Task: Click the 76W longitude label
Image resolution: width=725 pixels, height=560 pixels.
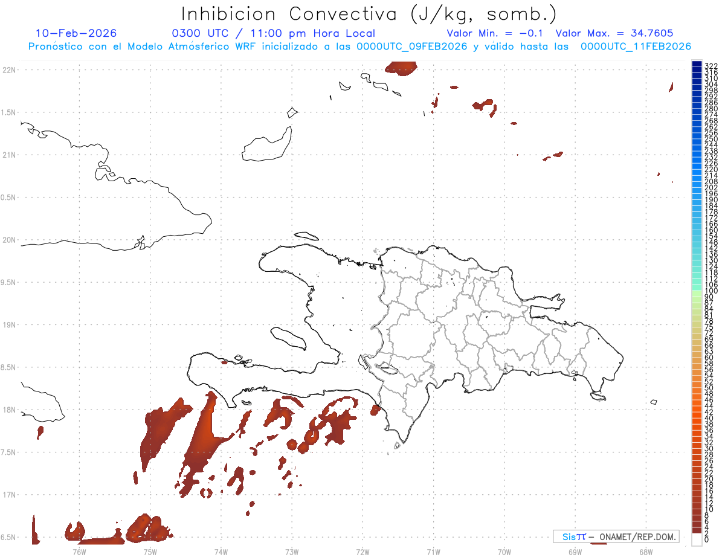Action: pyautogui.click(x=79, y=552)
